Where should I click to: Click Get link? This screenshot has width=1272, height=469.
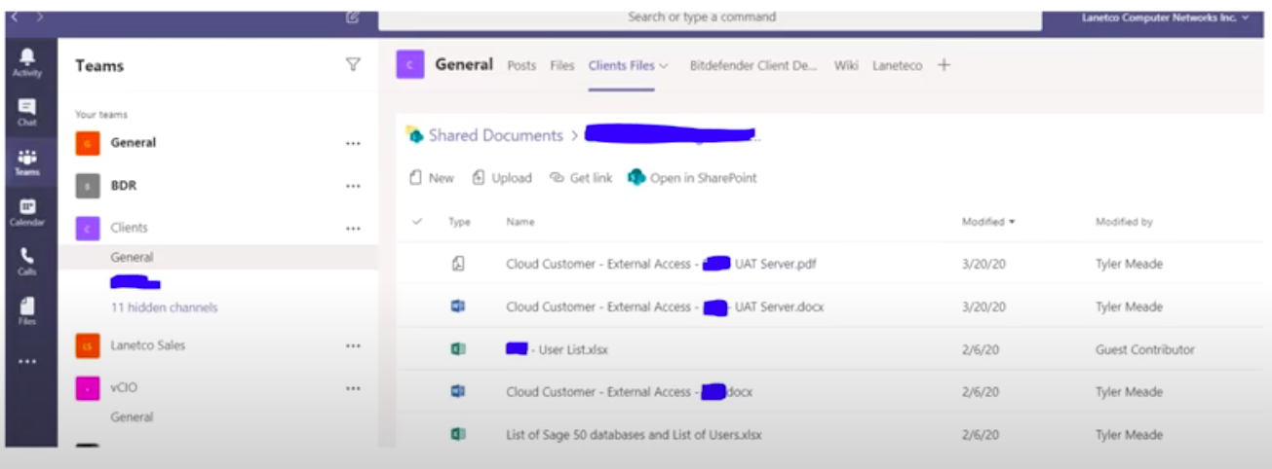[581, 178]
